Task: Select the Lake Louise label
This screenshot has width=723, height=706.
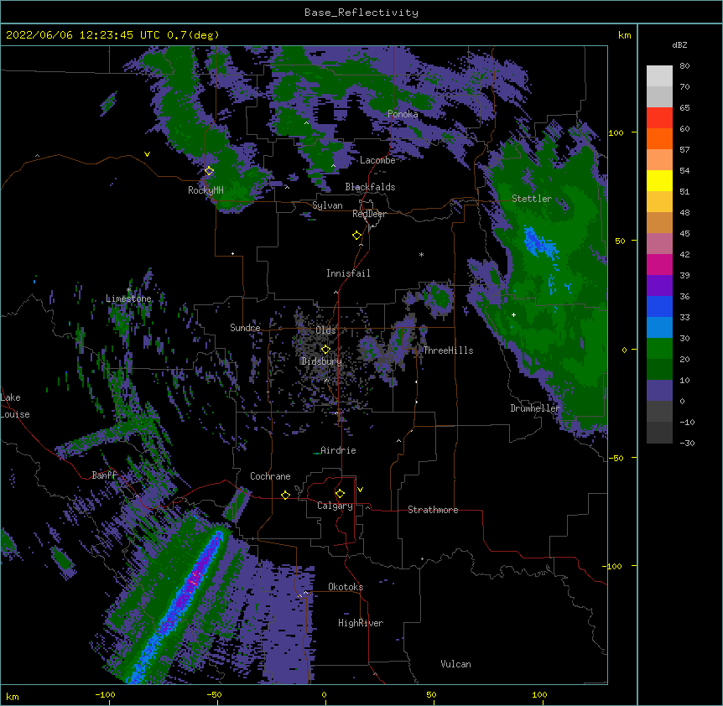Action: coord(15,406)
